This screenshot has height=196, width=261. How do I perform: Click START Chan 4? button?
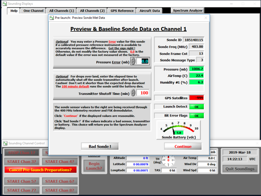60,161
